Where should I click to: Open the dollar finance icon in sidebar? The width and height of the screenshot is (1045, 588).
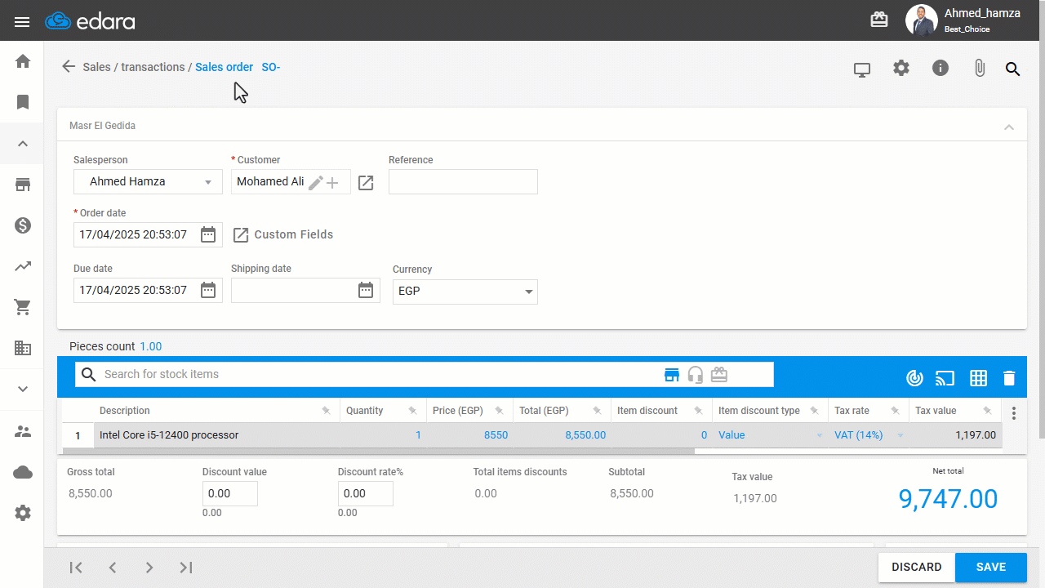(x=23, y=225)
